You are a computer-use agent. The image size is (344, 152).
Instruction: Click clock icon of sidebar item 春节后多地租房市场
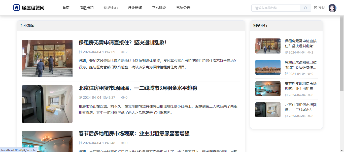(x=286, y=95)
